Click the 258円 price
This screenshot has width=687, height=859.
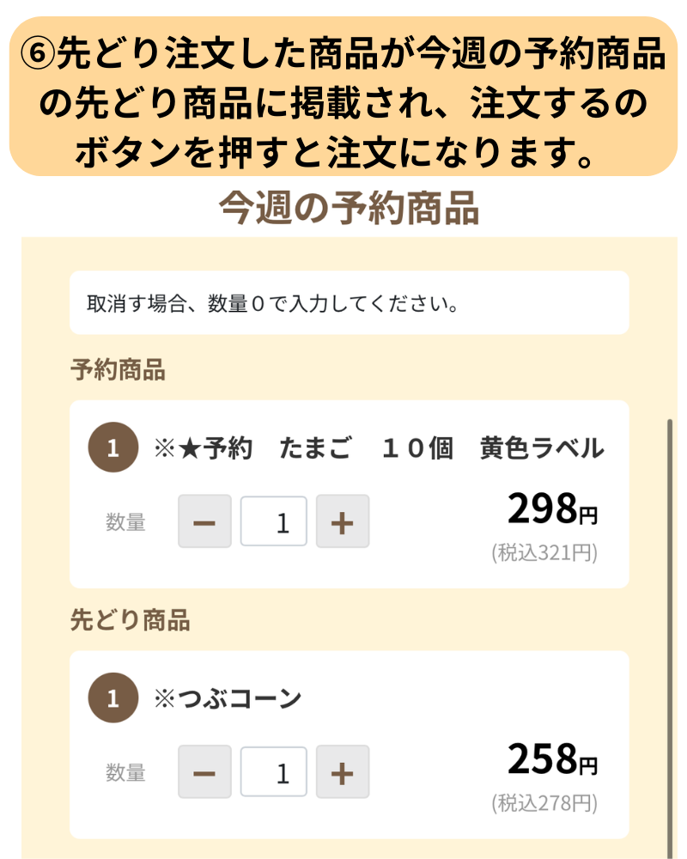click(x=552, y=760)
